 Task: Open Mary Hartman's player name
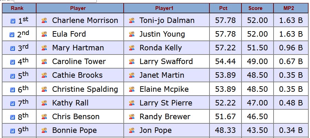point(78,48)
